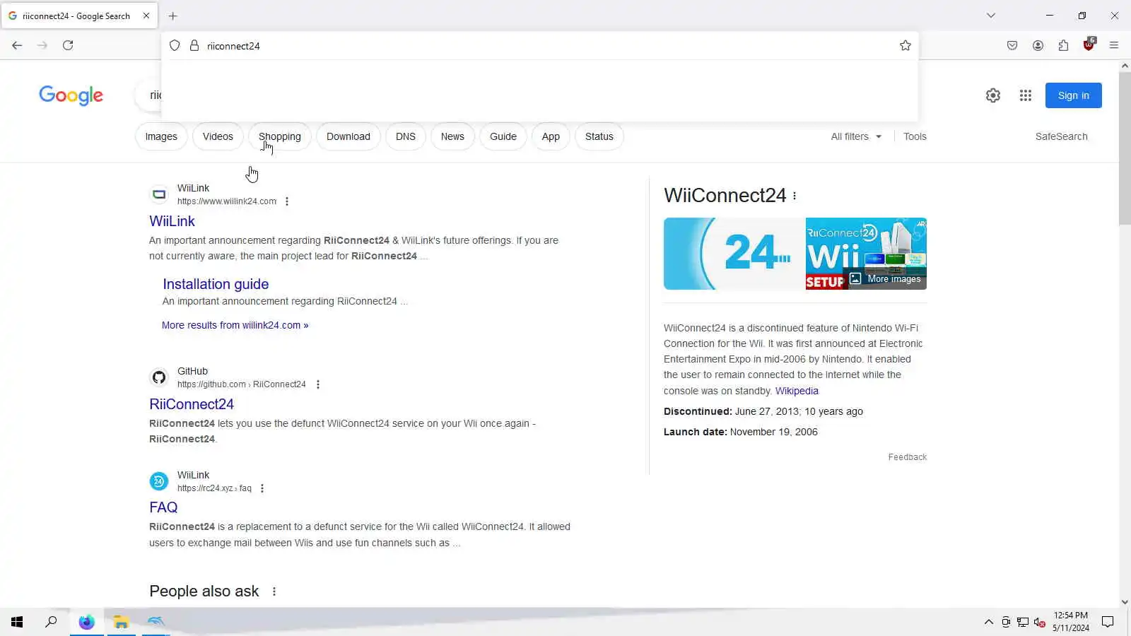Show more results from wiilink24.com

point(235,325)
